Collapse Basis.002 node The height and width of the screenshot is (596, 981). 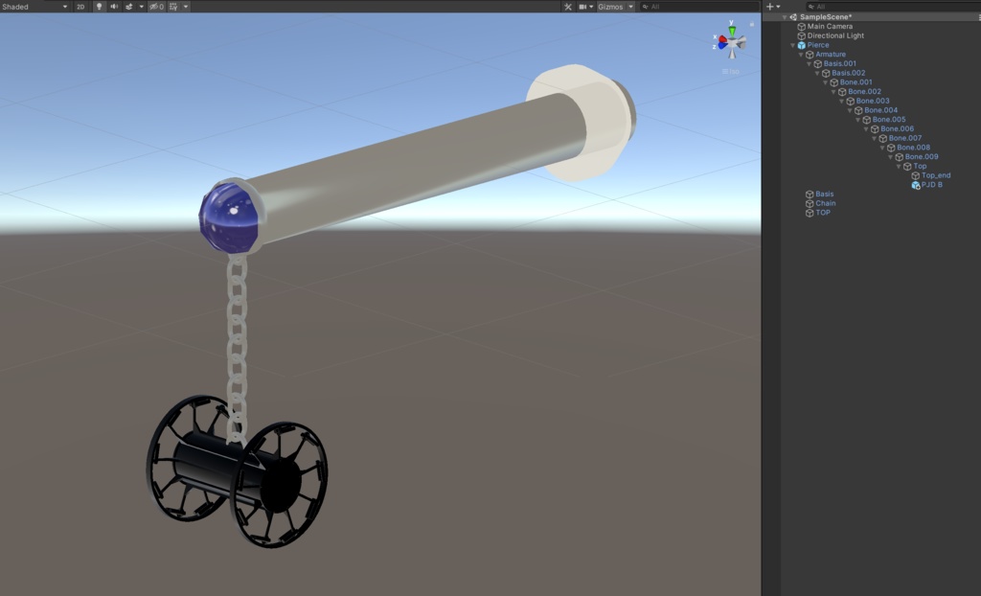[817, 73]
